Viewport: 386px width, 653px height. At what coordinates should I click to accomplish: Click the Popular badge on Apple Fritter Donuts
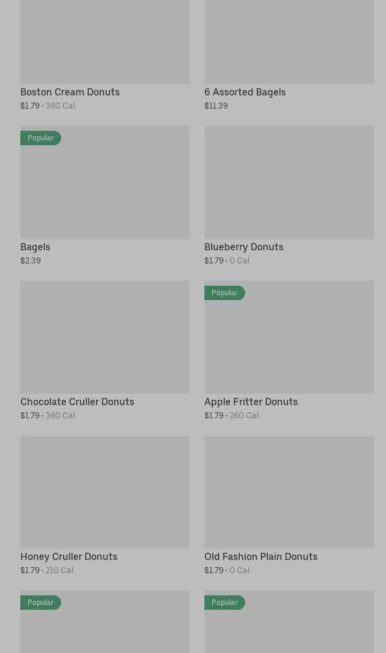(225, 293)
